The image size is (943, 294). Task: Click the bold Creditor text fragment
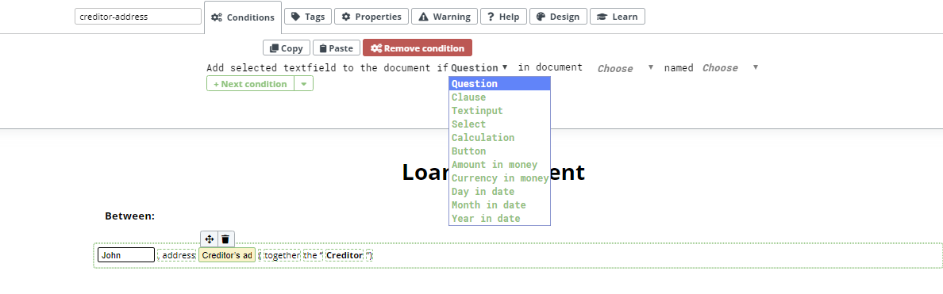pos(344,255)
